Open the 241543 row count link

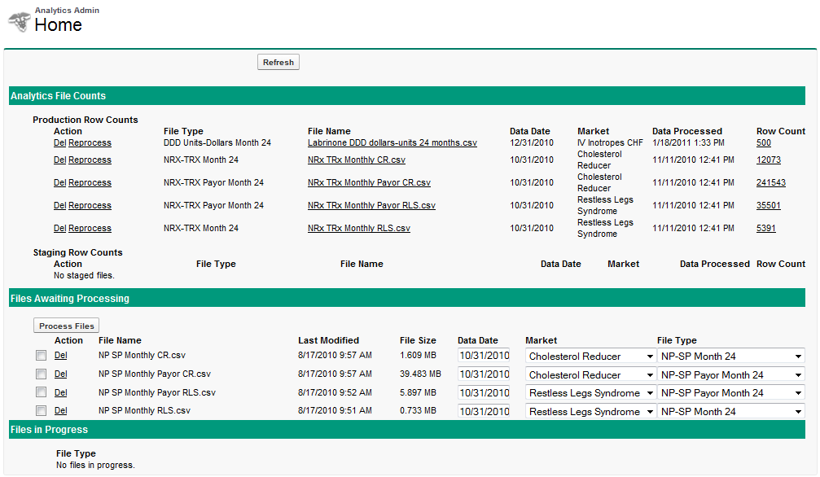pos(770,183)
